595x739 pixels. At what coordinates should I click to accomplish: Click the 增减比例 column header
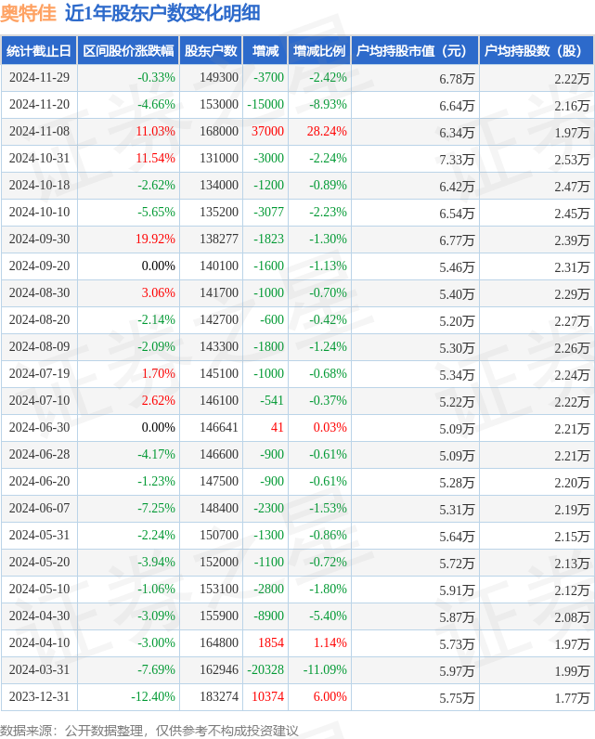point(319,50)
